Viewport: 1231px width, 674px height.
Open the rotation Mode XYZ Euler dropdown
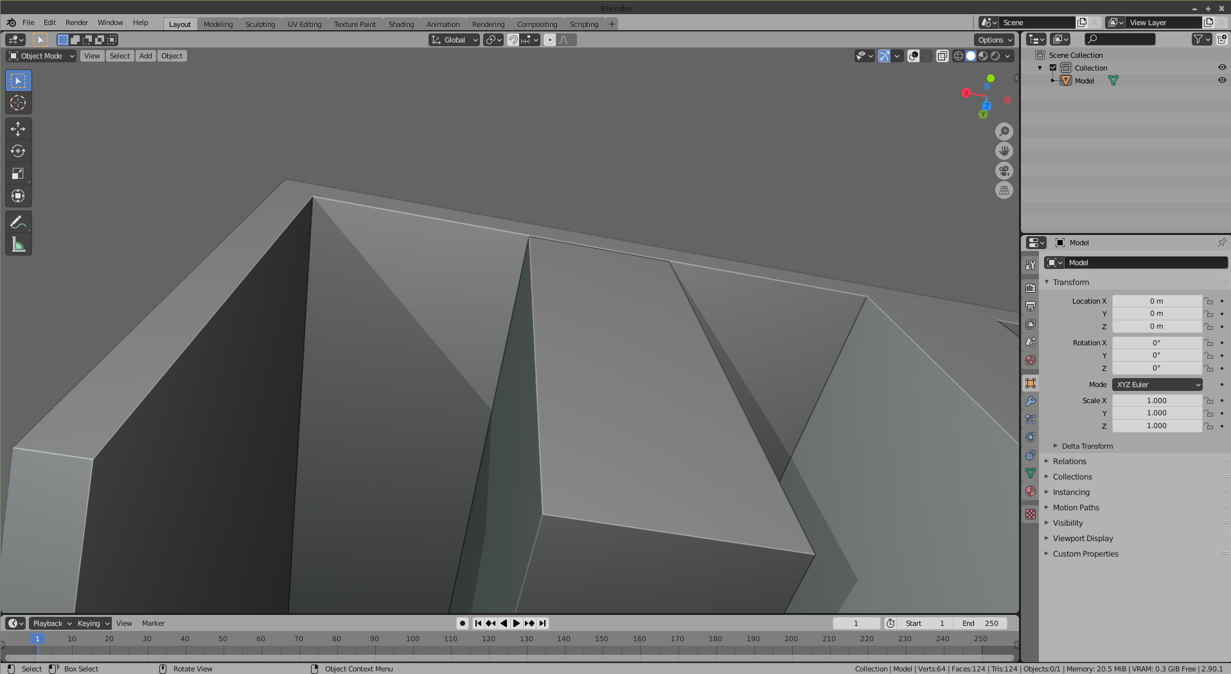(1156, 385)
